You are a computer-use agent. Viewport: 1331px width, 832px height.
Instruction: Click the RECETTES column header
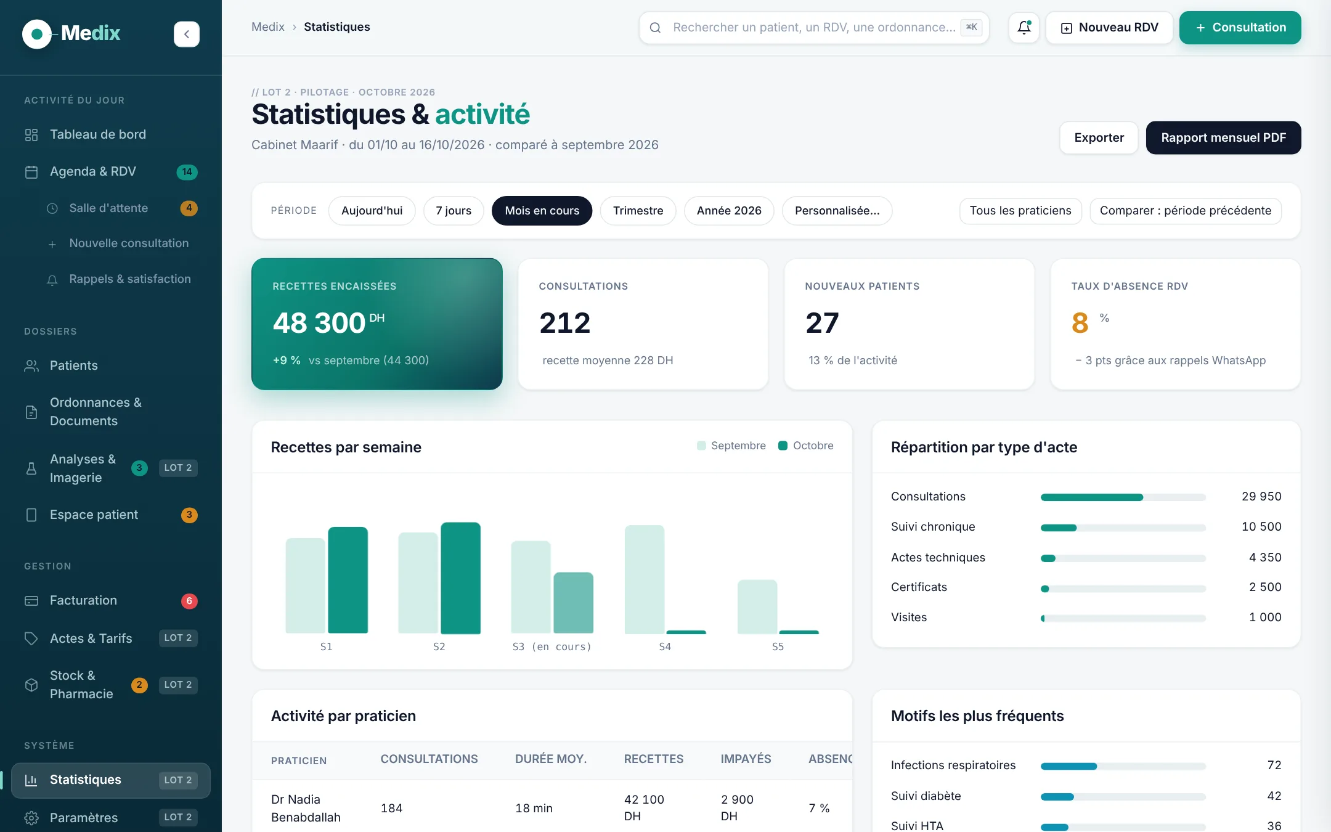[x=654, y=759]
